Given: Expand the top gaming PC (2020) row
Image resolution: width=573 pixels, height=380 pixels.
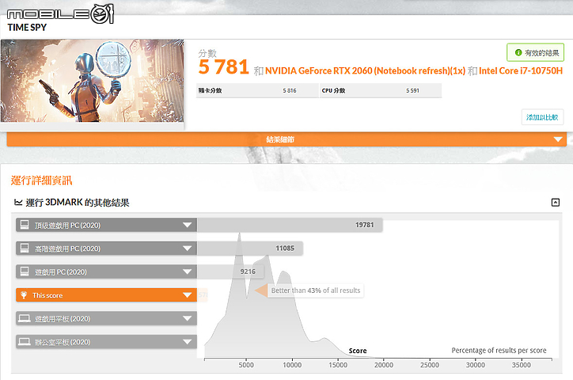Looking at the screenshot, I should pos(106,225).
